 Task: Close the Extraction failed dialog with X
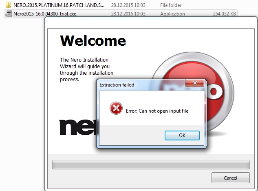(195, 83)
